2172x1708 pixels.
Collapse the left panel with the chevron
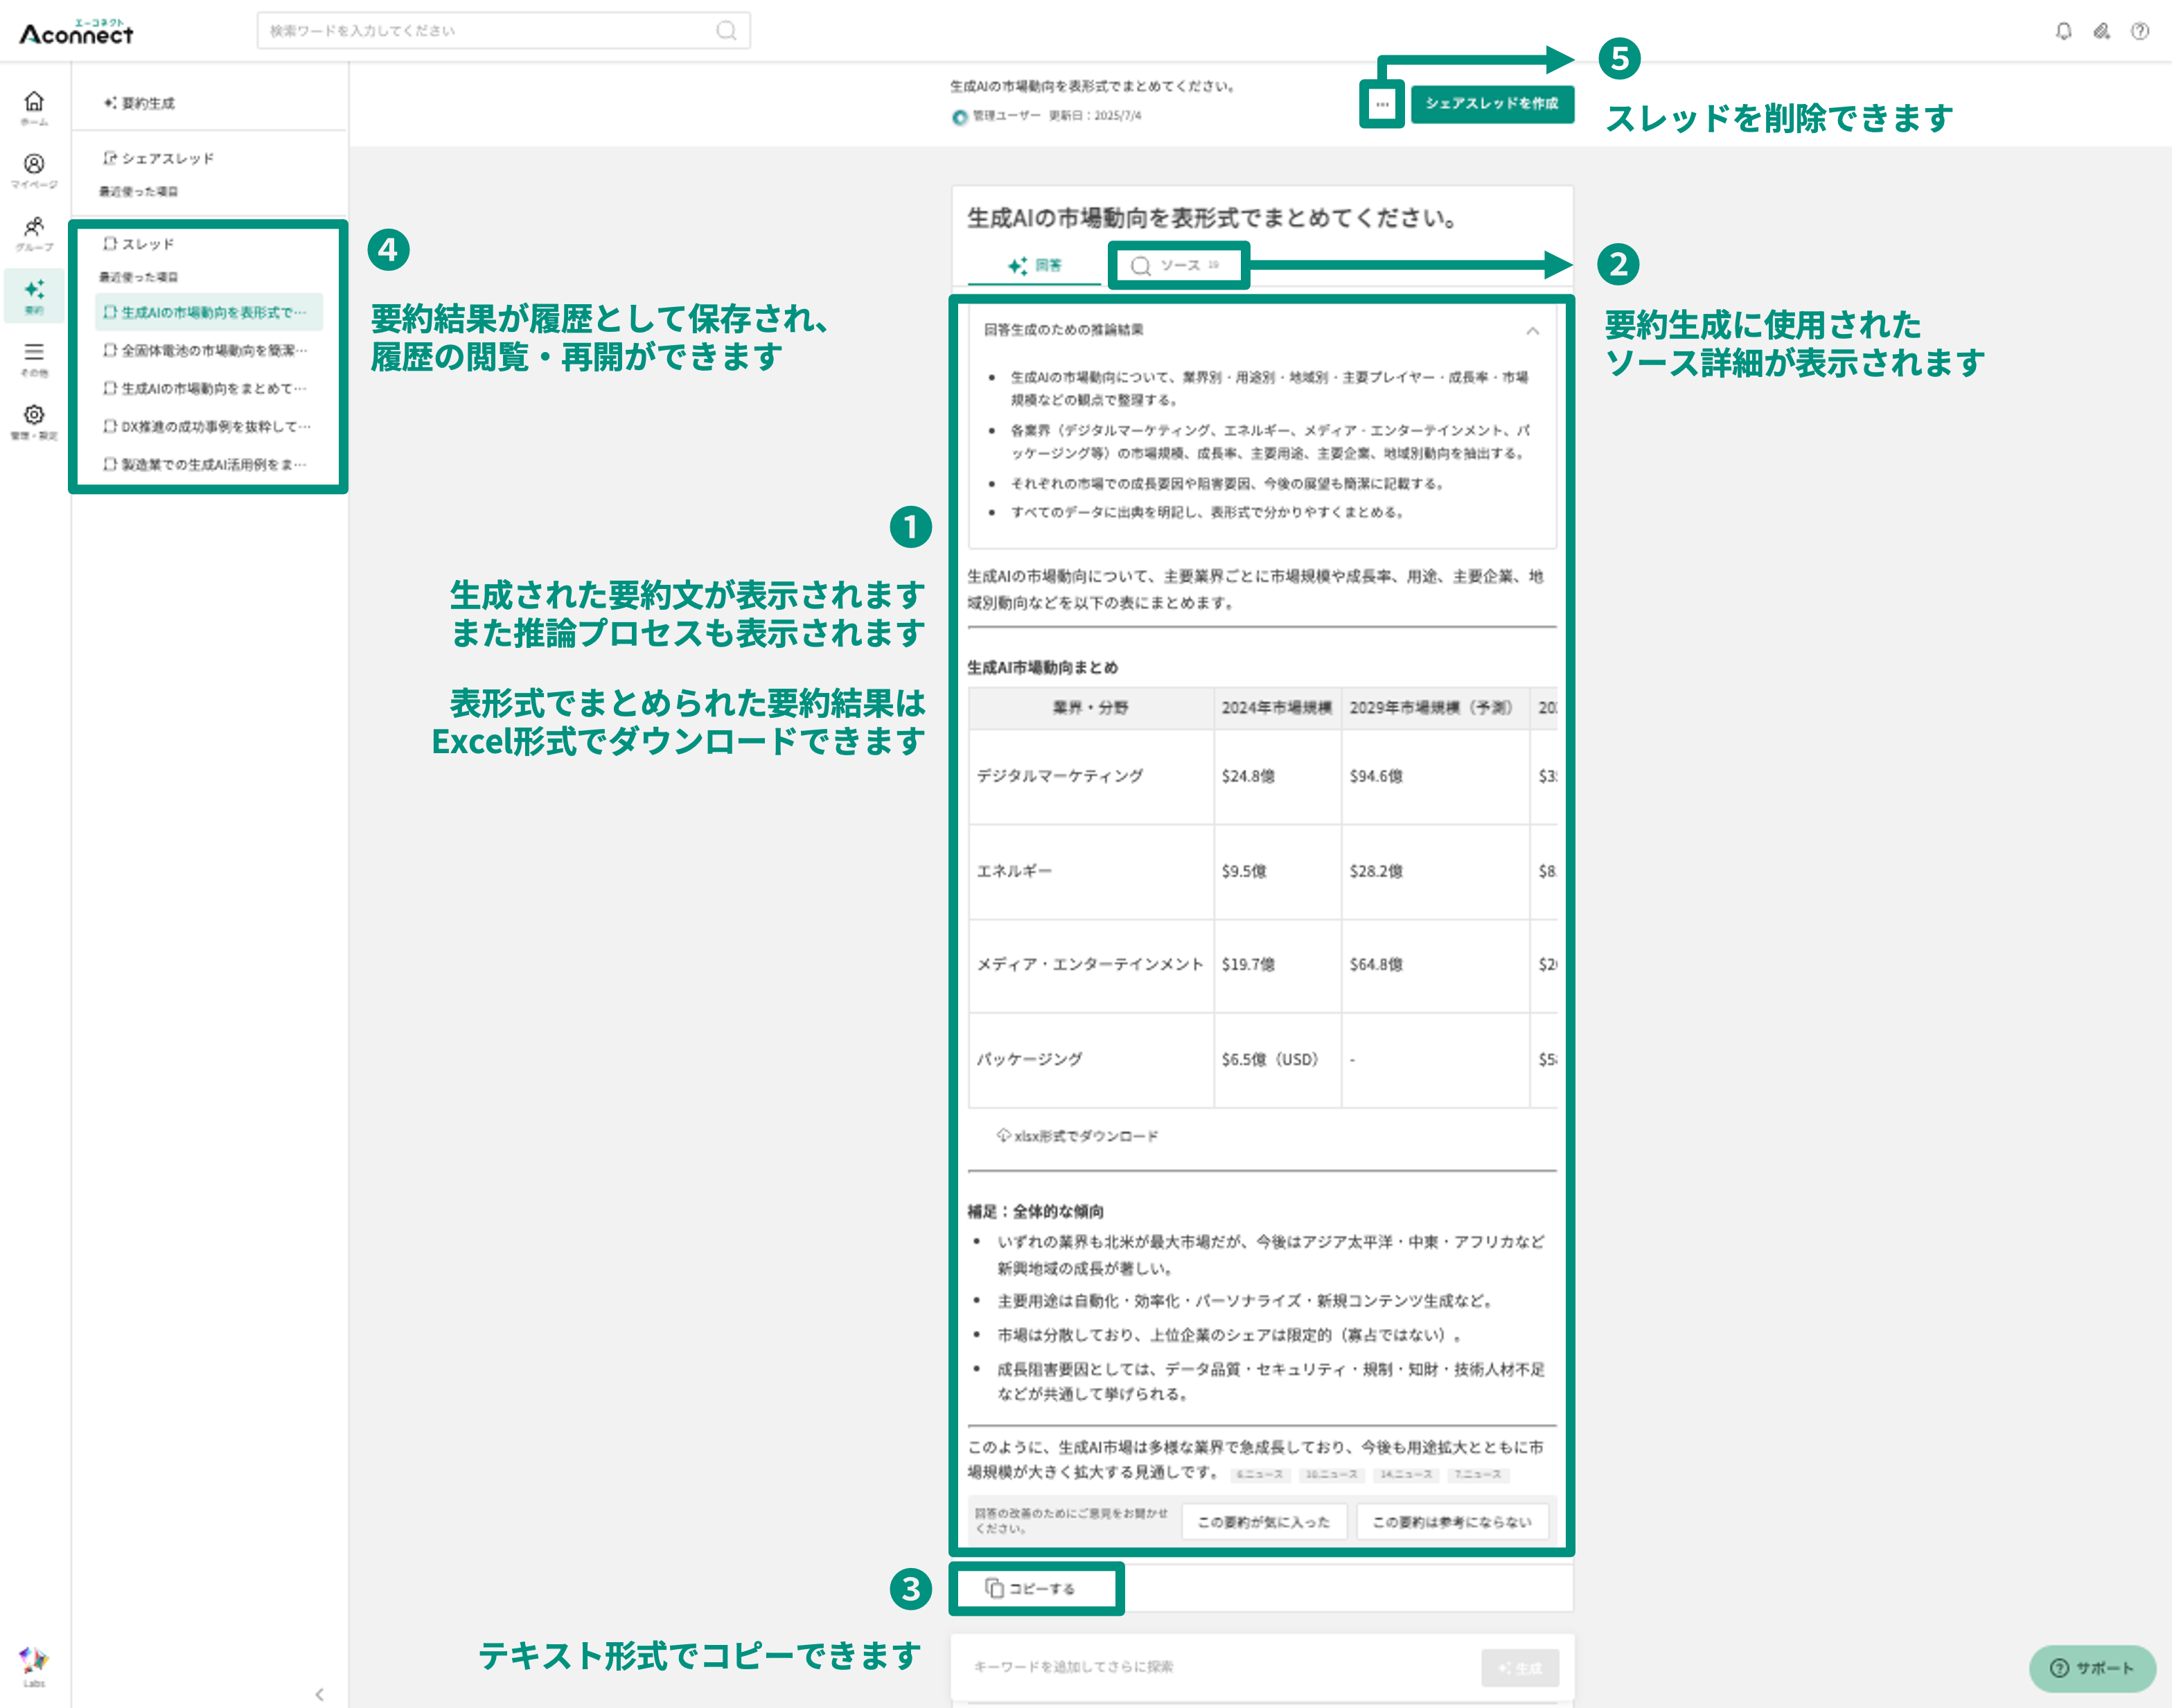pos(320,1695)
